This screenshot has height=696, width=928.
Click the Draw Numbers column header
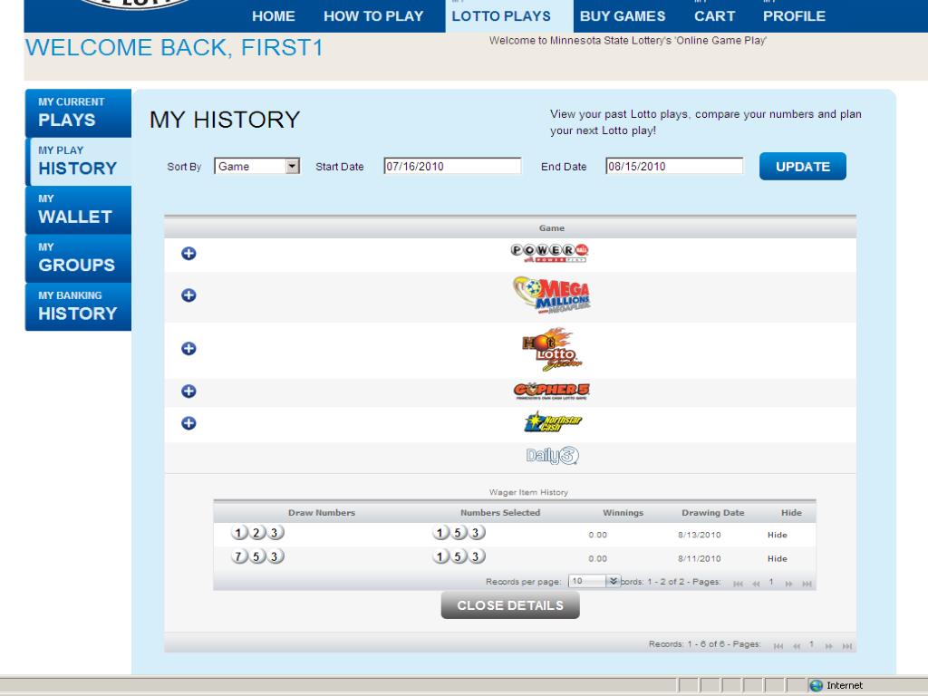(322, 513)
